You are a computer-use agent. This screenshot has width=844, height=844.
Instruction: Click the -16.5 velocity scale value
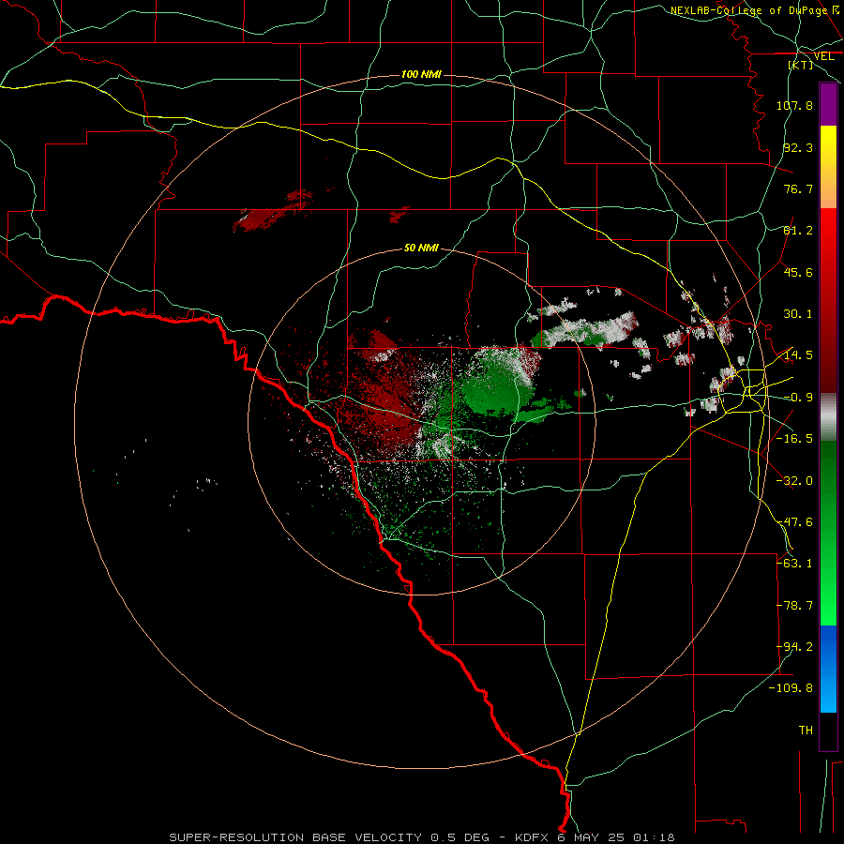[x=794, y=439]
